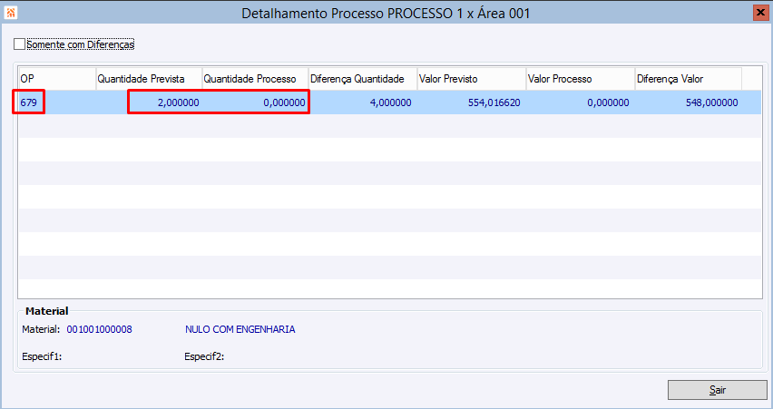Sort by Quantidade Prevista column header
773x409 pixels.
149,79
